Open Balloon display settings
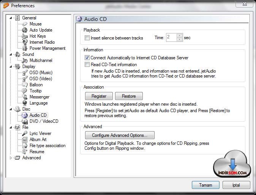 tap(36, 85)
